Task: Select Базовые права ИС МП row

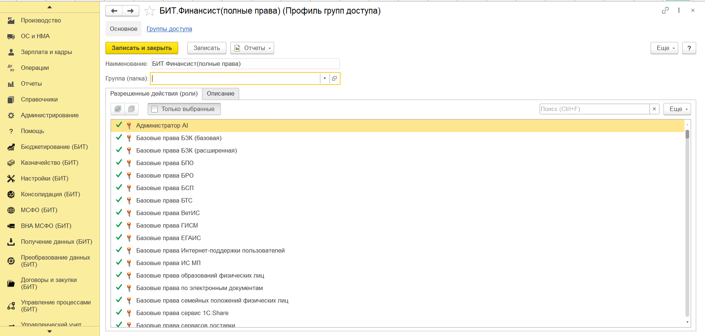Action: pyautogui.click(x=398, y=263)
